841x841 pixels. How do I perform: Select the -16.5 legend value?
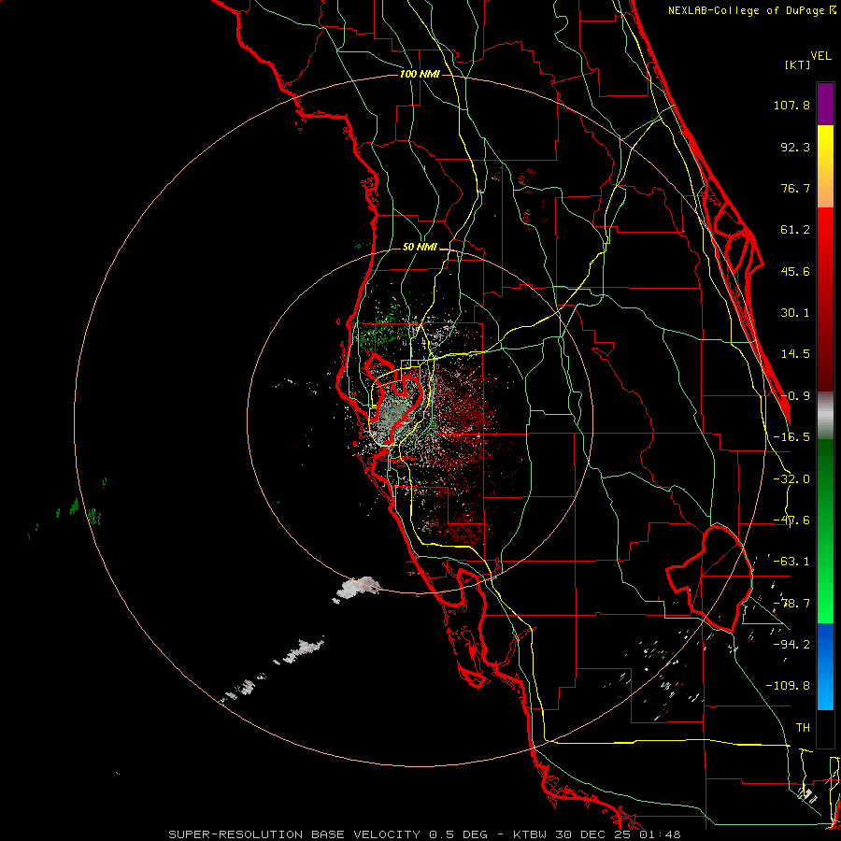pyautogui.click(x=791, y=437)
